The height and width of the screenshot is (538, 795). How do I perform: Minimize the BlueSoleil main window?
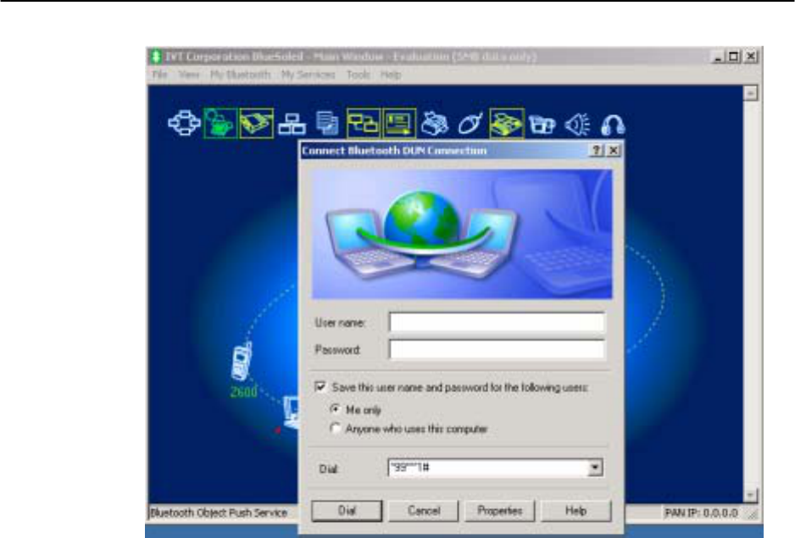718,56
